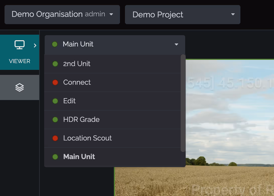Viewport: 274px width, 196px height.
Task: Click the dropdown list scrollbar
Action: 183,103
